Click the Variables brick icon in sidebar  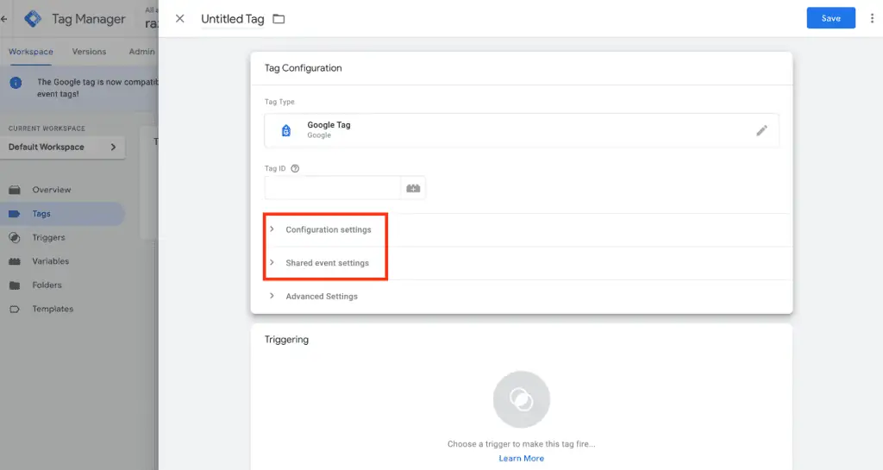tap(15, 261)
